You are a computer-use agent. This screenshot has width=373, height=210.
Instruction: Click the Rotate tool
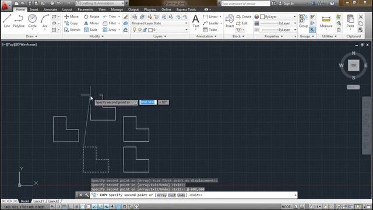[x=92, y=17]
